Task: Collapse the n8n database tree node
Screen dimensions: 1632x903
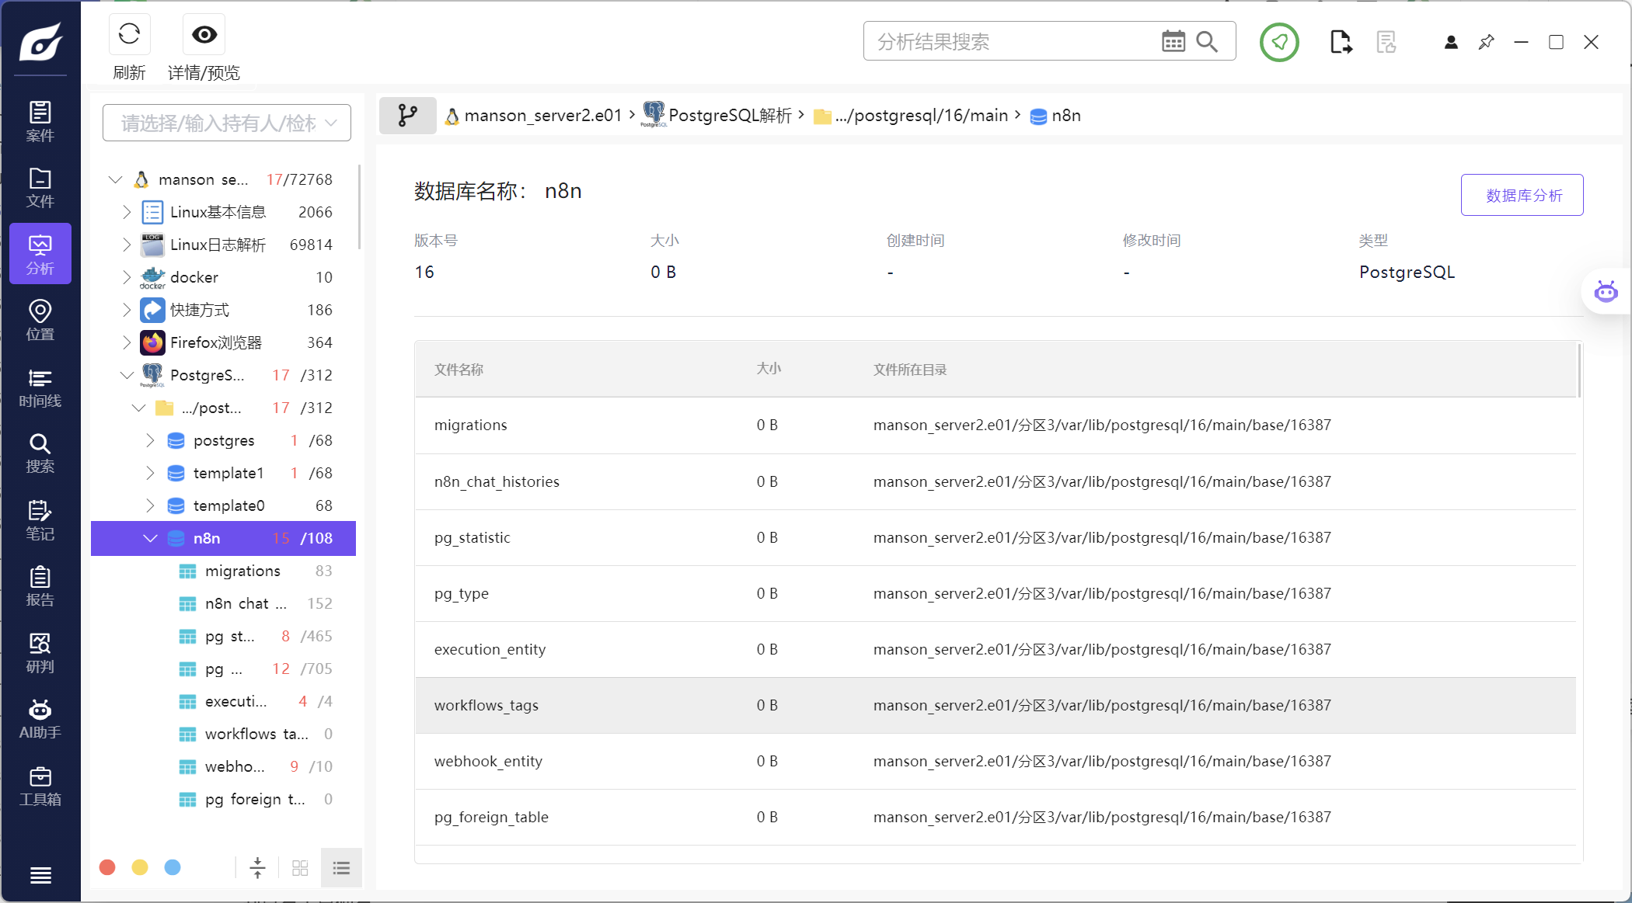Action: click(150, 538)
